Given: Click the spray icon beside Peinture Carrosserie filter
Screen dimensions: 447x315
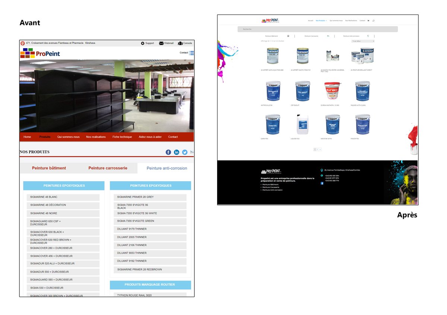Looking at the screenshot, I should (x=328, y=36).
